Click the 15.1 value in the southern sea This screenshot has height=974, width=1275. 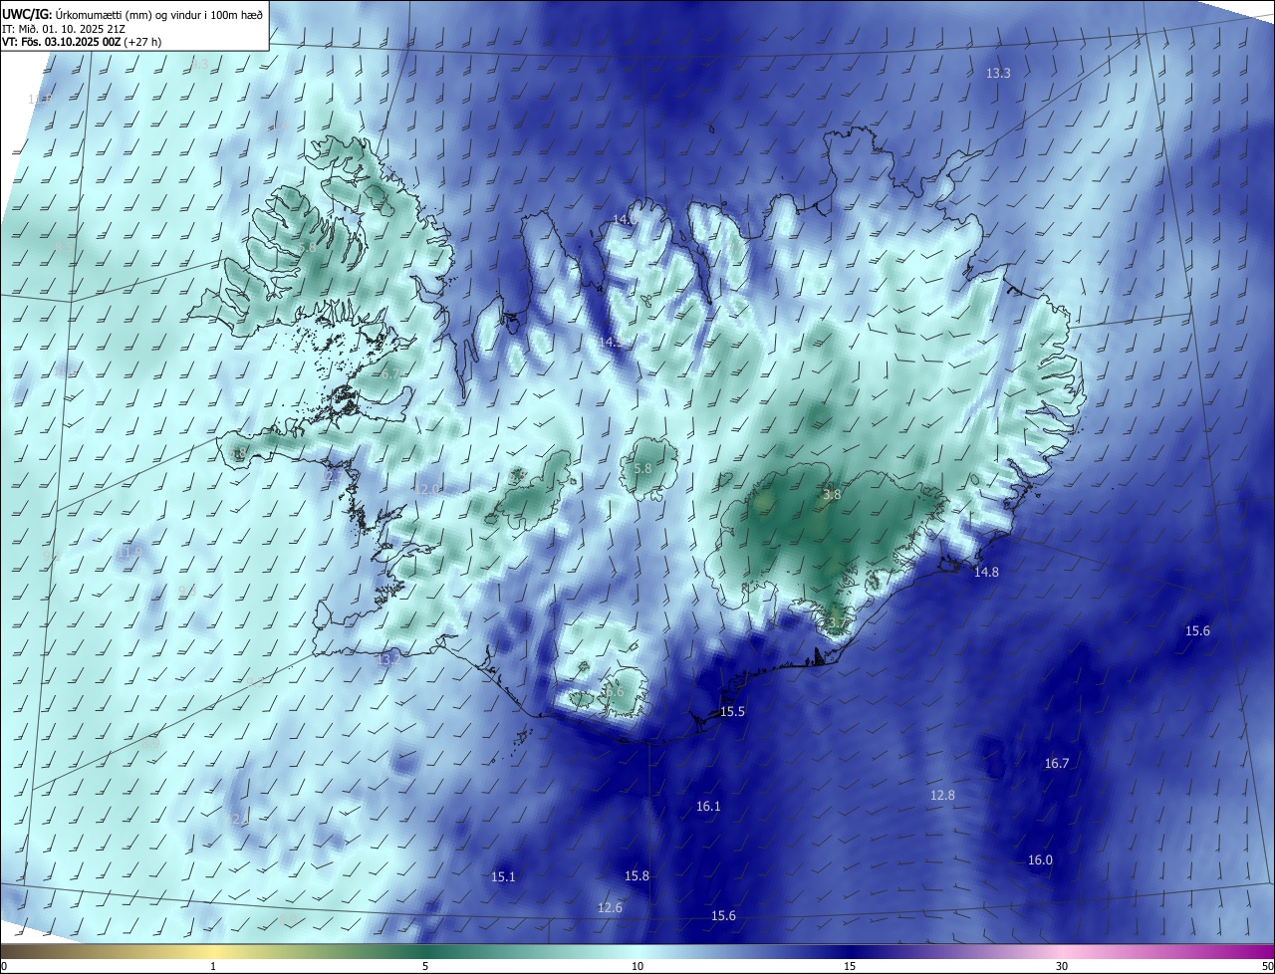[x=503, y=877]
